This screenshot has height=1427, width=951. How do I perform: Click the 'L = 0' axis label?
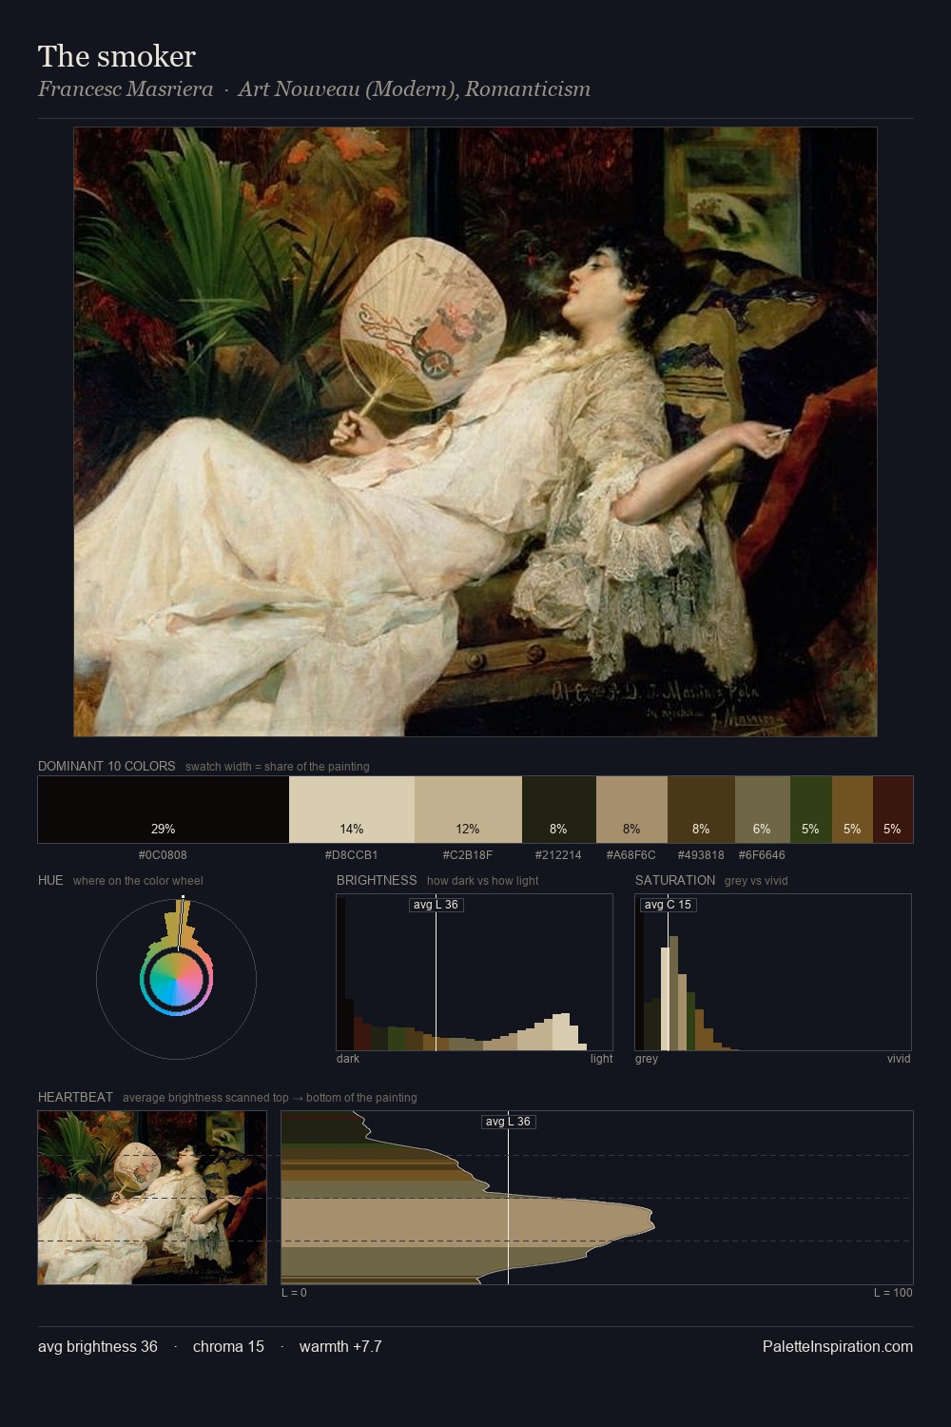294,1293
